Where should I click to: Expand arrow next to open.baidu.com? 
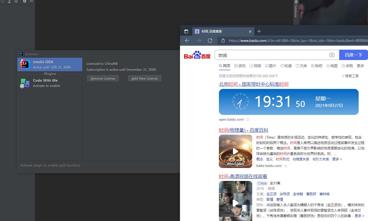pyautogui.click(x=248, y=120)
